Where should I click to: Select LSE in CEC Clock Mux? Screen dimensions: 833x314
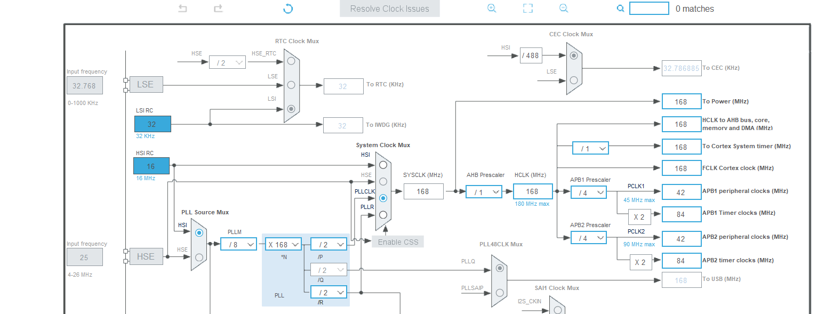[574, 80]
